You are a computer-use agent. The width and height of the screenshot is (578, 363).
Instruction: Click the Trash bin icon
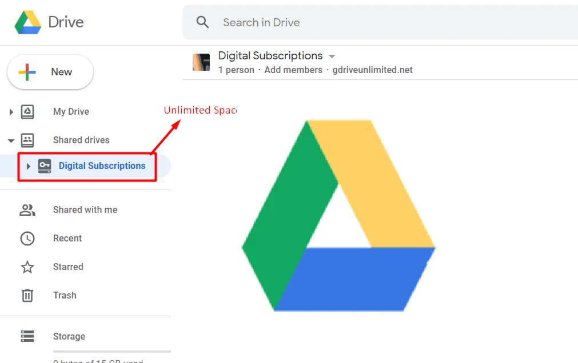(x=27, y=296)
